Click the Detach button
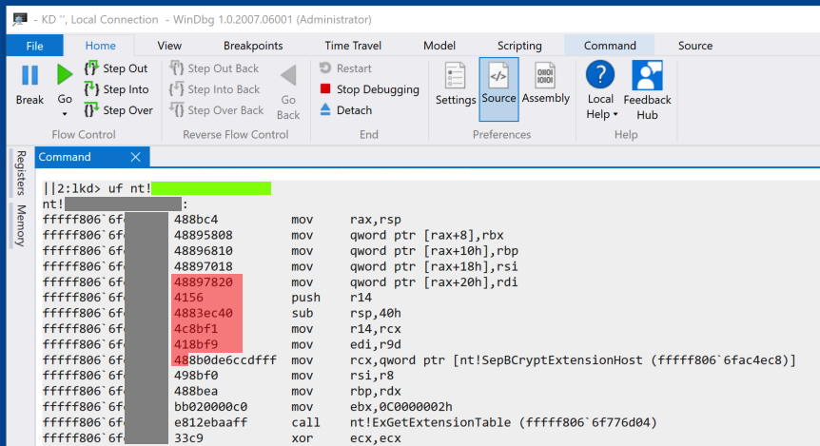Viewport: 820px width, 446px height. point(345,110)
